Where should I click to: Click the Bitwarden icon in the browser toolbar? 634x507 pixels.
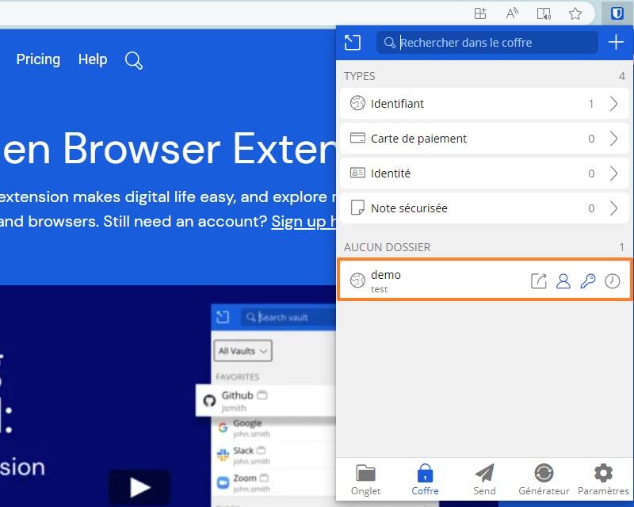click(617, 13)
